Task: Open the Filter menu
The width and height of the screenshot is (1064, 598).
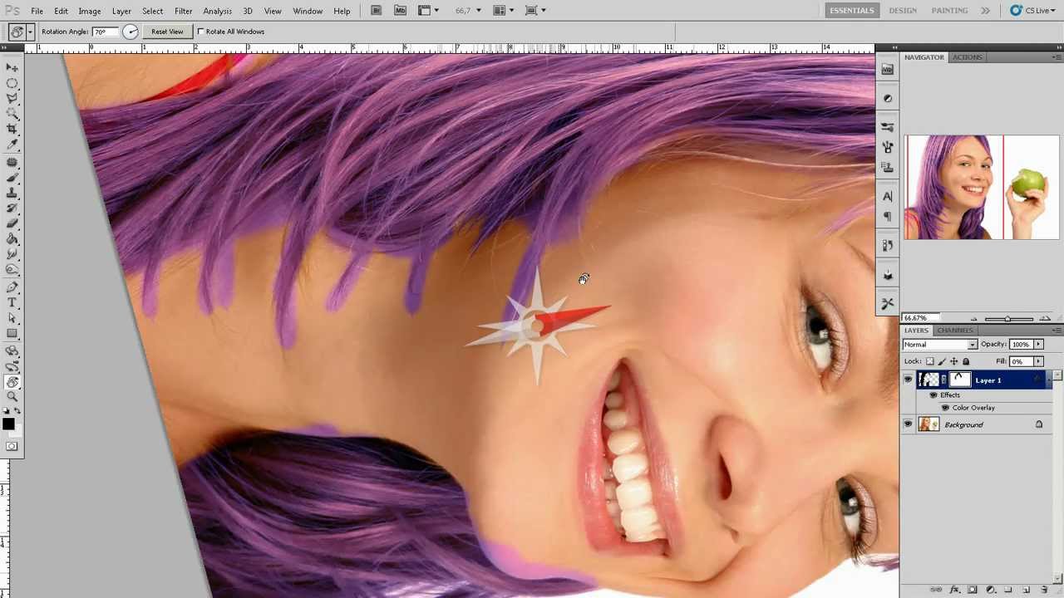Action: pyautogui.click(x=183, y=11)
